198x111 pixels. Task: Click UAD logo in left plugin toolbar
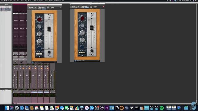pos(33,62)
